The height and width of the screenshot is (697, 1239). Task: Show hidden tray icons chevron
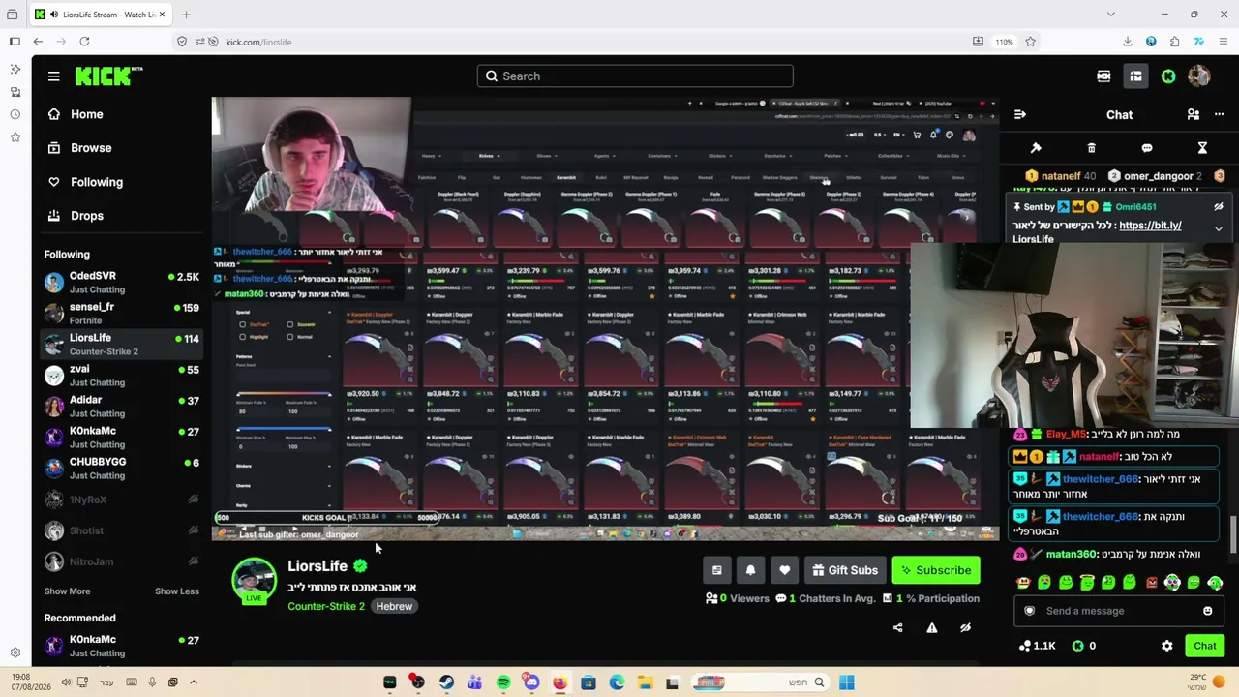tap(193, 682)
